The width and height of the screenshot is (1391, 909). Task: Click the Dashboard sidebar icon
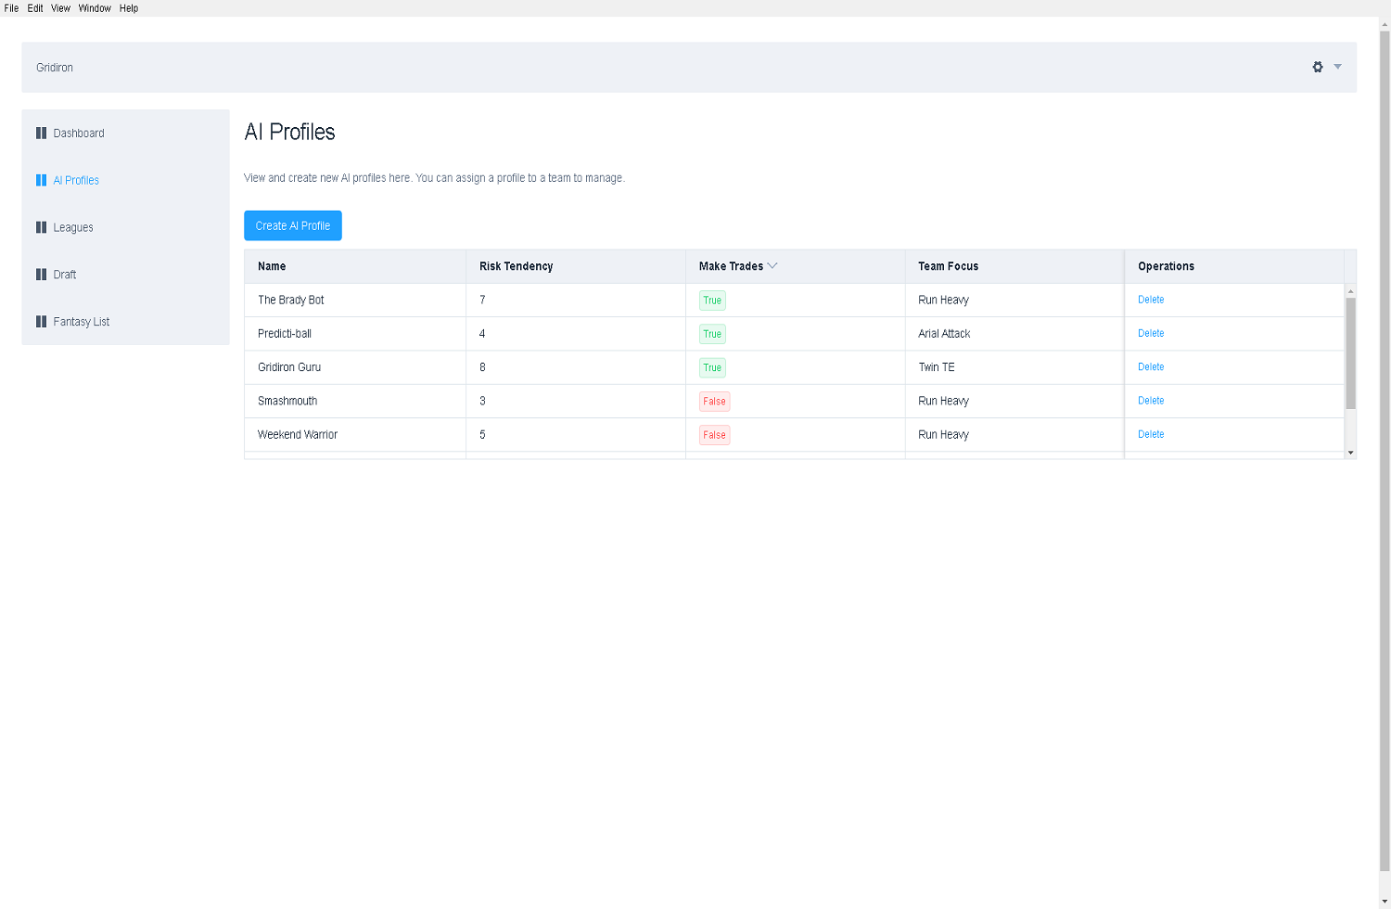pos(41,134)
